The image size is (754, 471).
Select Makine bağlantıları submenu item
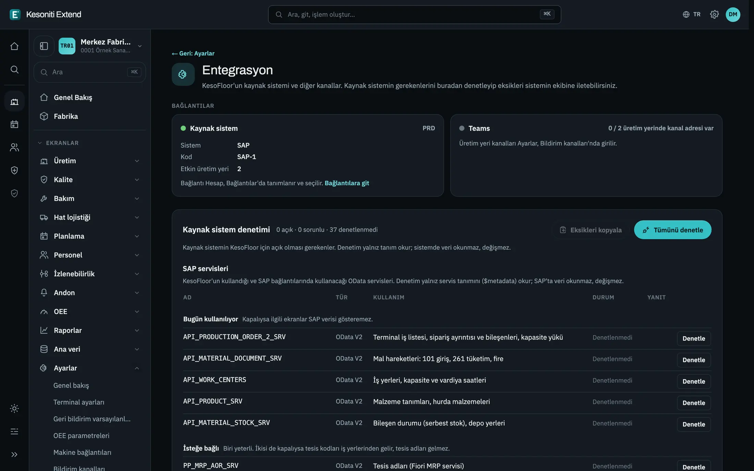tap(82, 453)
